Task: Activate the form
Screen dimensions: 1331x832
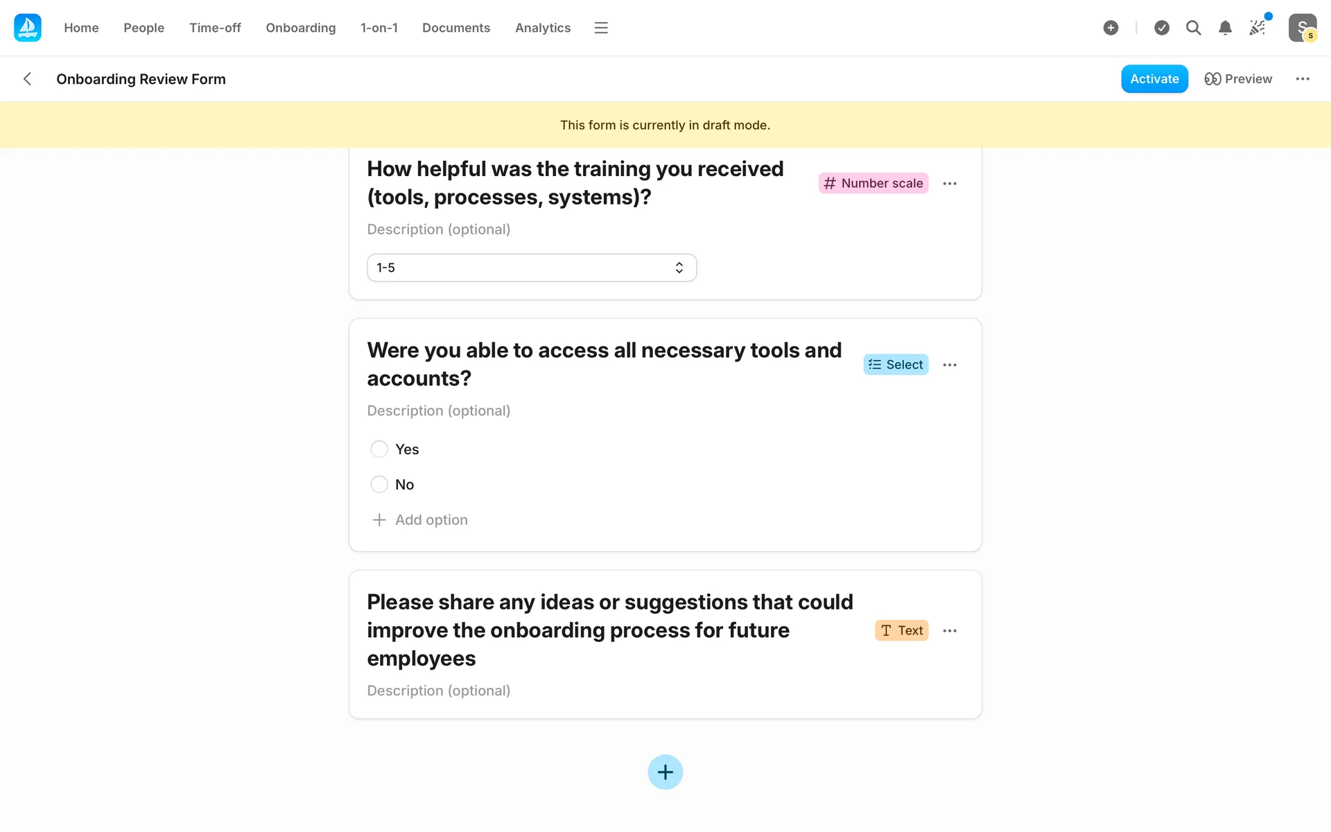Action: click(x=1154, y=79)
